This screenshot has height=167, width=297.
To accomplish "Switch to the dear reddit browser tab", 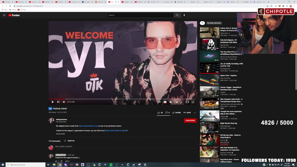I will [100, 2].
